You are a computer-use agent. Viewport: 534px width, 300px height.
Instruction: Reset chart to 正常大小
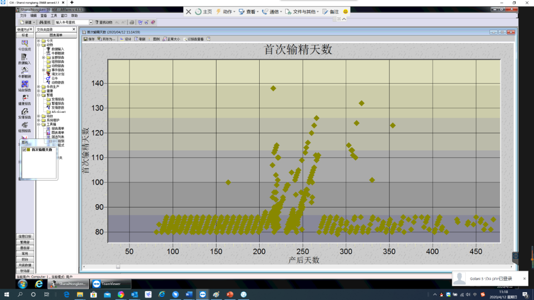[x=171, y=39]
